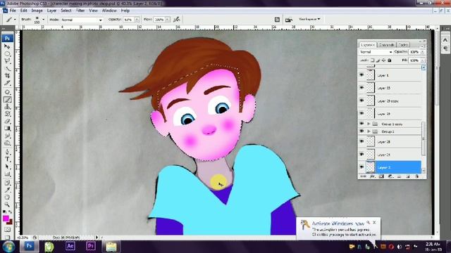451x253 pixels.
Task: Select the Polygonal Lasso tool
Action: tap(7, 61)
